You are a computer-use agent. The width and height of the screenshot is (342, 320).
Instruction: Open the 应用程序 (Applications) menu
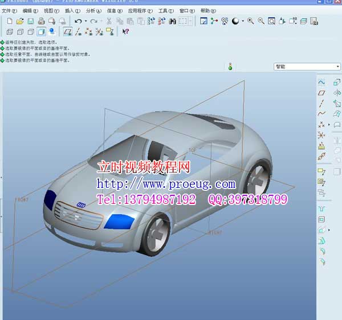pyautogui.click(x=140, y=11)
